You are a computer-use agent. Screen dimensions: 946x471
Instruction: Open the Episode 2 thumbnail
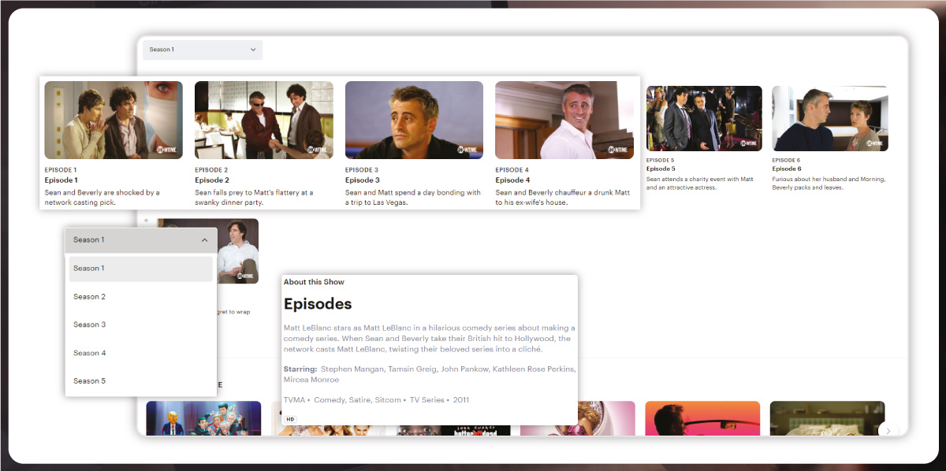click(x=264, y=121)
